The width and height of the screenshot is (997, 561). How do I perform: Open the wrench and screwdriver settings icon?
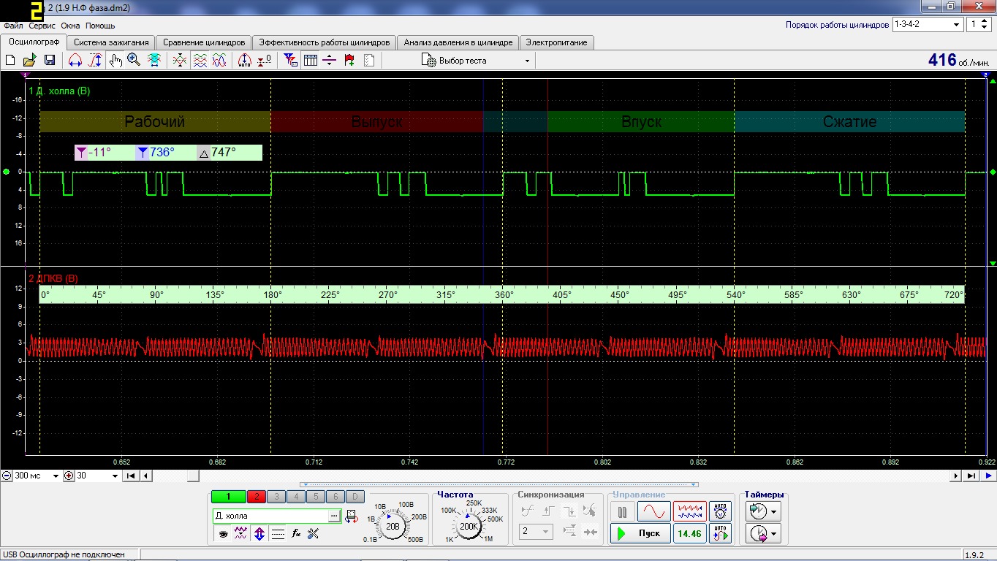(x=314, y=534)
